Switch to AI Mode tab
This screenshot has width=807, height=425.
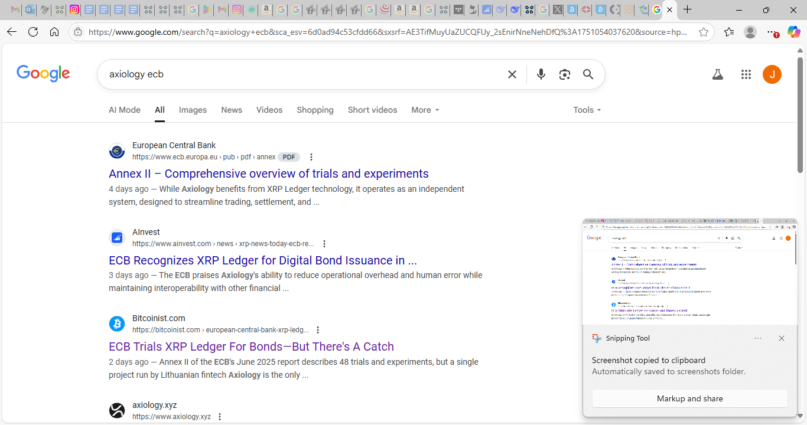click(125, 110)
